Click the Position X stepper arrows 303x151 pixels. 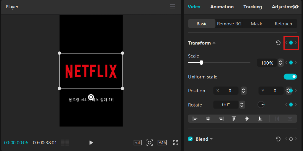[243, 91]
